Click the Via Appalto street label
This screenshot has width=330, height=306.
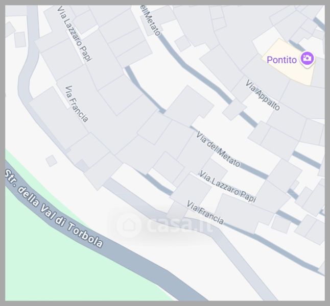tap(263, 95)
